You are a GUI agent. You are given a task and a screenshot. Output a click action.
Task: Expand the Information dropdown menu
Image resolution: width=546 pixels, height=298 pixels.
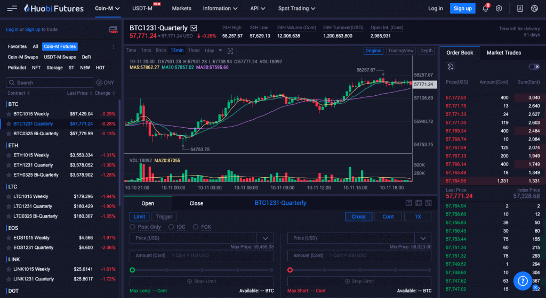point(220,9)
